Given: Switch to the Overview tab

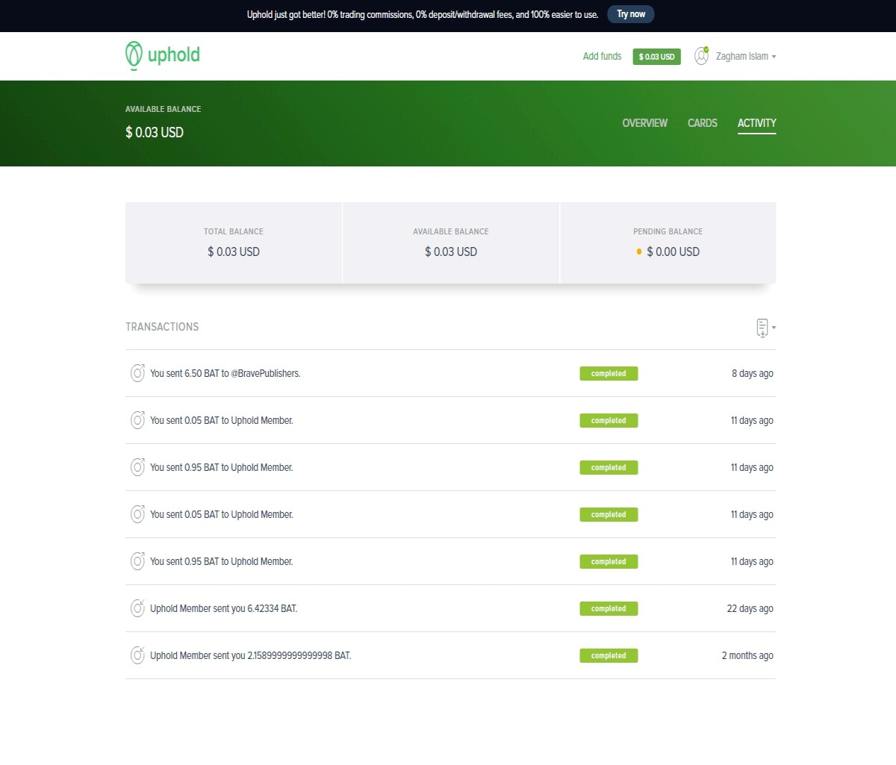Looking at the screenshot, I should [x=645, y=123].
